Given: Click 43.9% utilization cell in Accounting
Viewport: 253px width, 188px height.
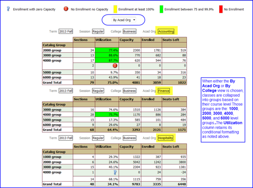Looking at the screenshot, I should [x=107, y=77].
